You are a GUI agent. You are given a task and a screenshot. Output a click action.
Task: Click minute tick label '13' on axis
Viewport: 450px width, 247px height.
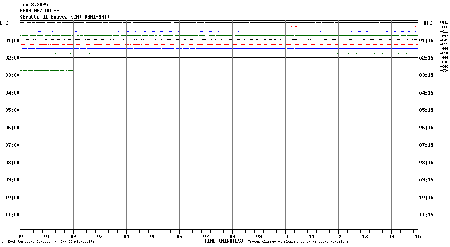click(365, 237)
